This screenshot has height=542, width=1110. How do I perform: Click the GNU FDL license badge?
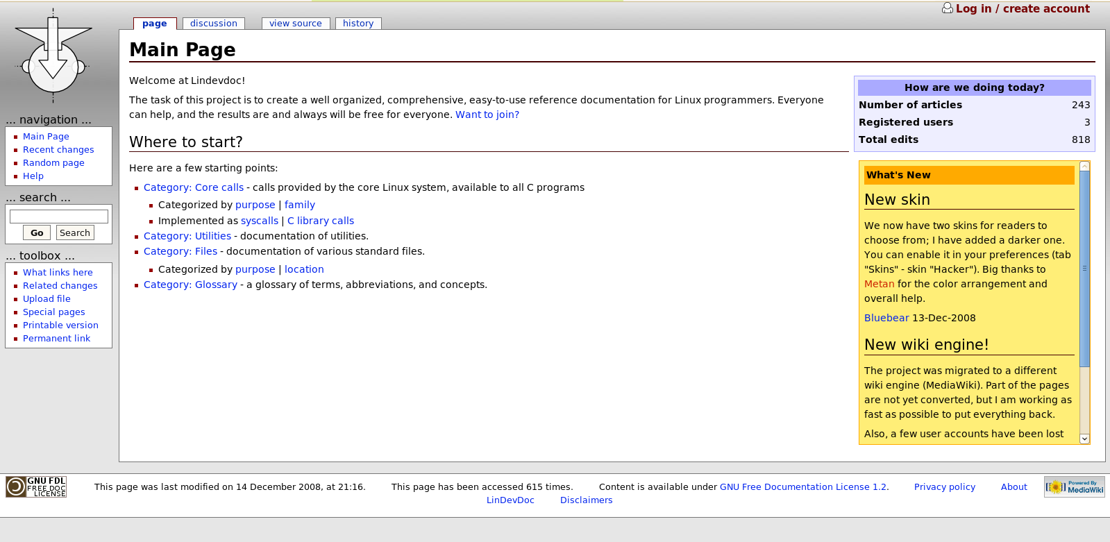tap(36, 486)
